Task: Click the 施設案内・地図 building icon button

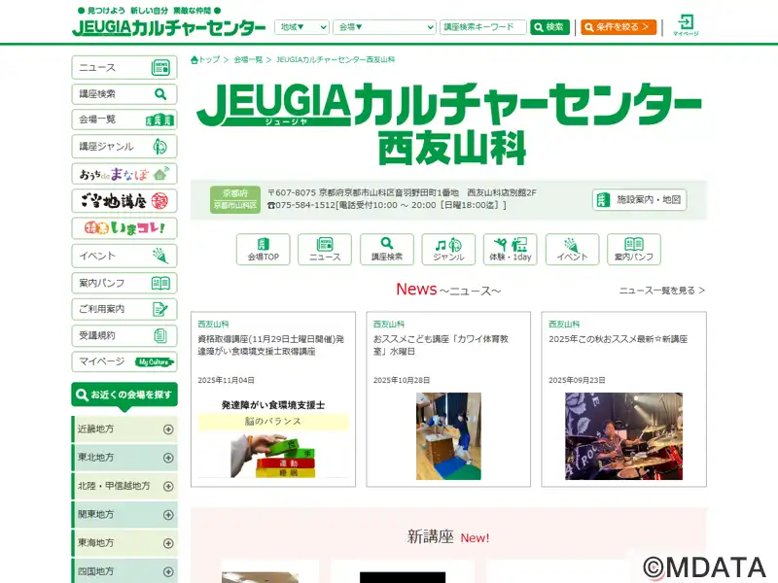Action: point(639,199)
